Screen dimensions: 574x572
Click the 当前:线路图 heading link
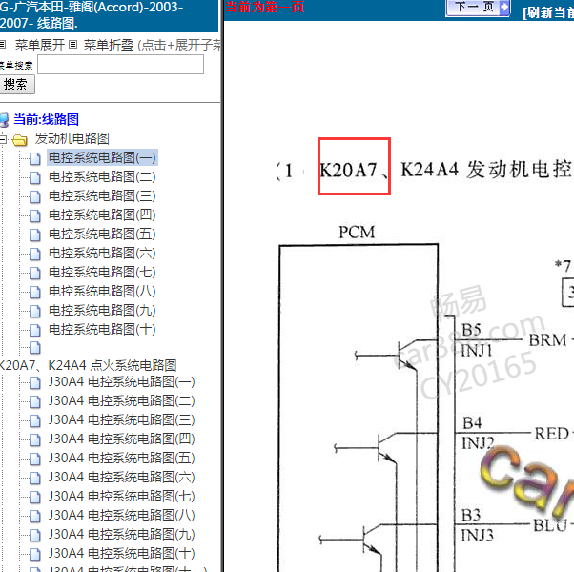tap(46, 119)
